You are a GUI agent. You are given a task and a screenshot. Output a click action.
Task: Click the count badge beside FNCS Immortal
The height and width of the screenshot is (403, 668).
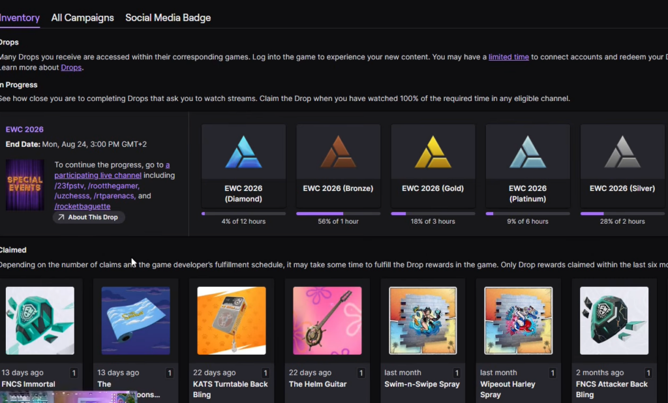(74, 373)
